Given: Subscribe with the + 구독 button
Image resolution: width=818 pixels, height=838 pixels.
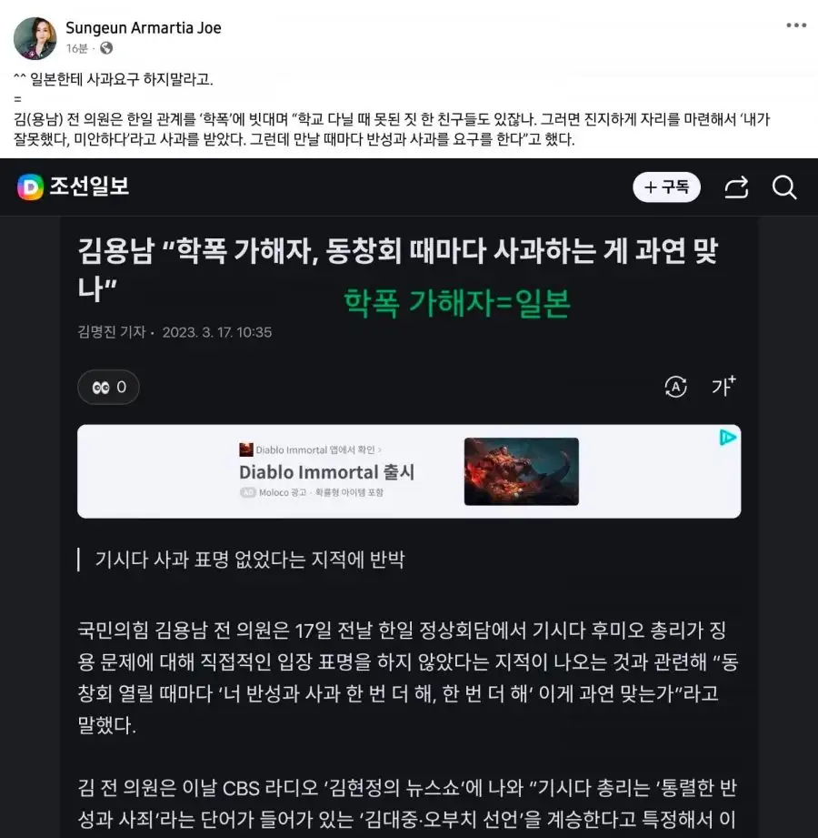Looking at the screenshot, I should 666,187.
